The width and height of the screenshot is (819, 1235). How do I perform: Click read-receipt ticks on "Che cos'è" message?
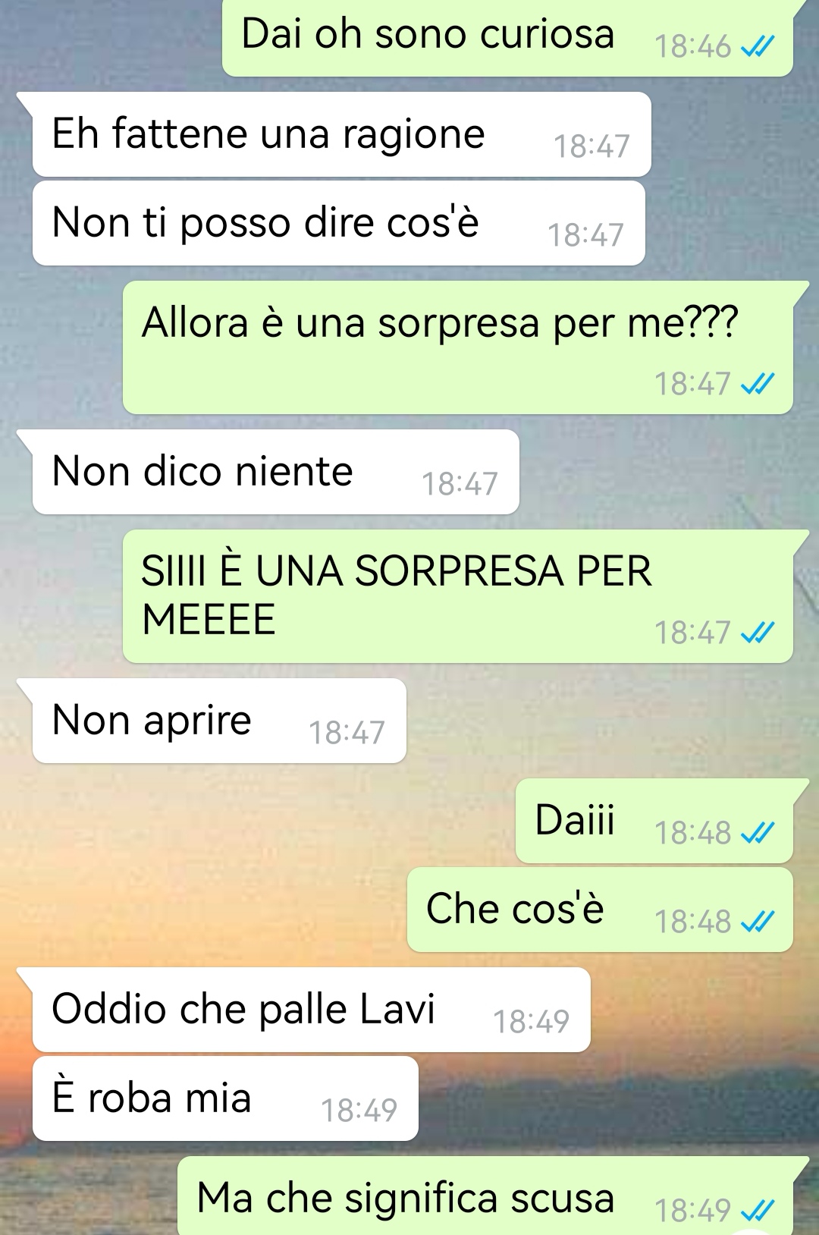coord(758,922)
